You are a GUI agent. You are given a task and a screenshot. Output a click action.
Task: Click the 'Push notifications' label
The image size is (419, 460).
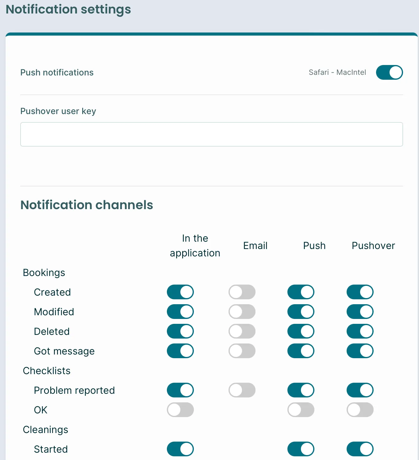pos(57,72)
